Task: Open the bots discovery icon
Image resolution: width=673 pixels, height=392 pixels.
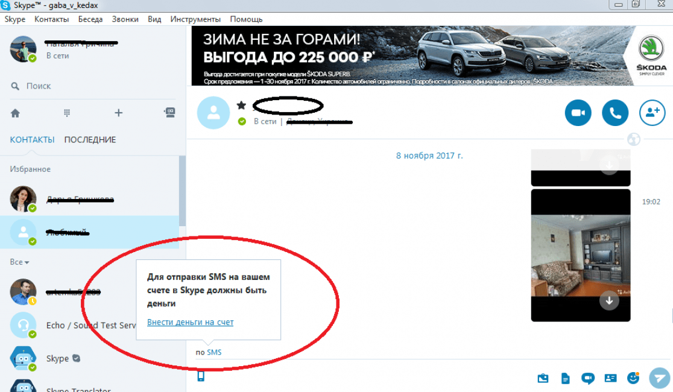Action: point(169,113)
